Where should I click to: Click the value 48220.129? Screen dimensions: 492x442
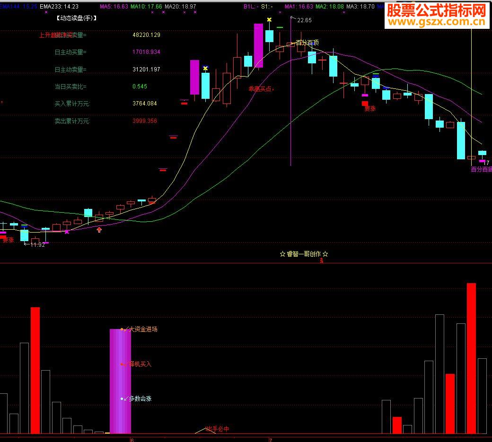pos(146,35)
